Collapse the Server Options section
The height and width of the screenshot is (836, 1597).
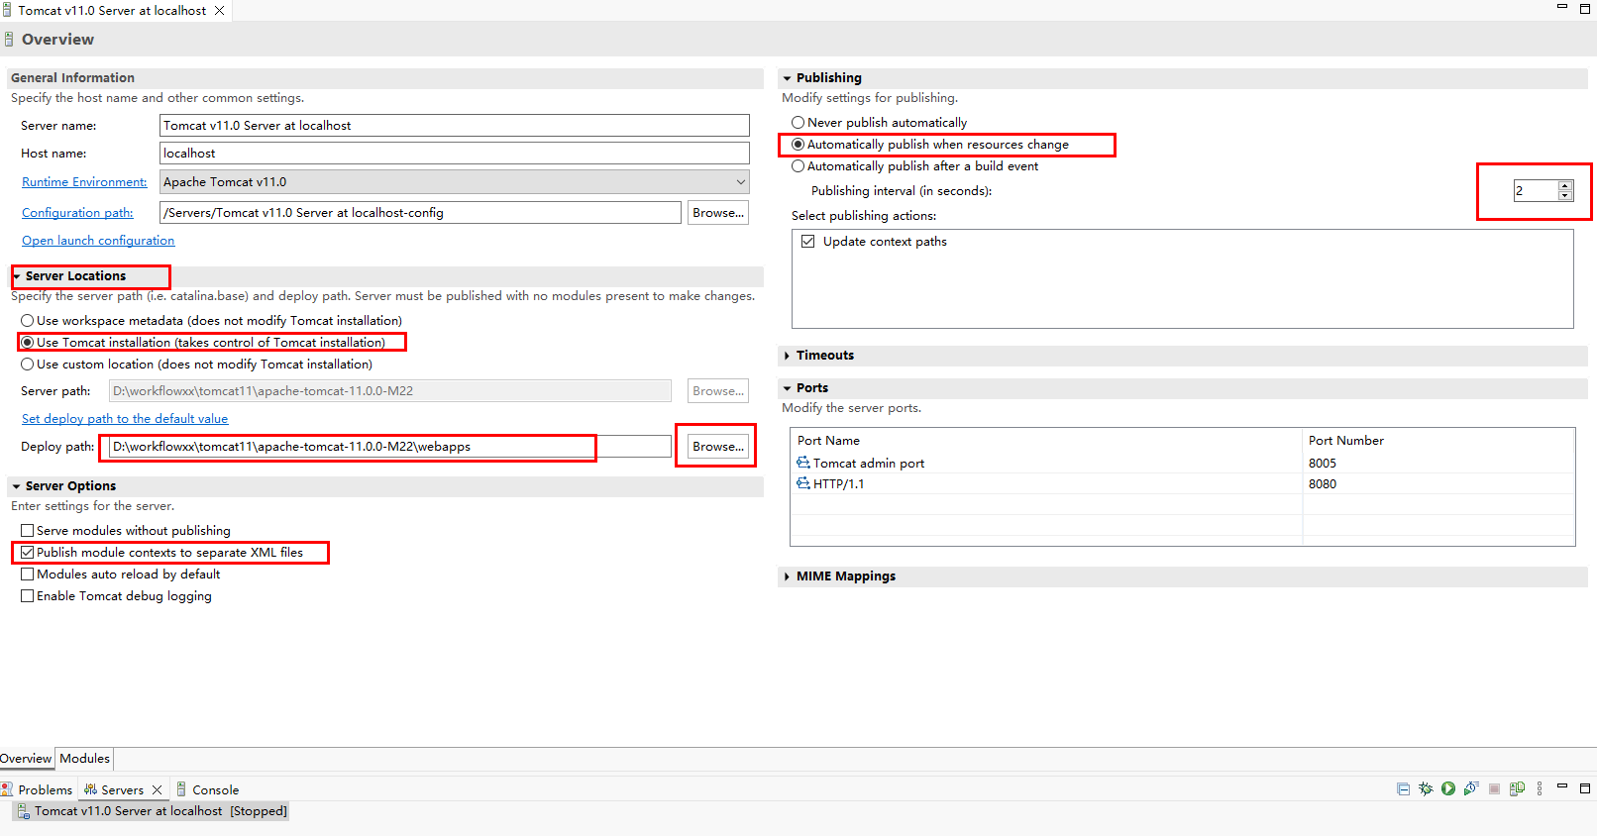pyautogui.click(x=17, y=486)
